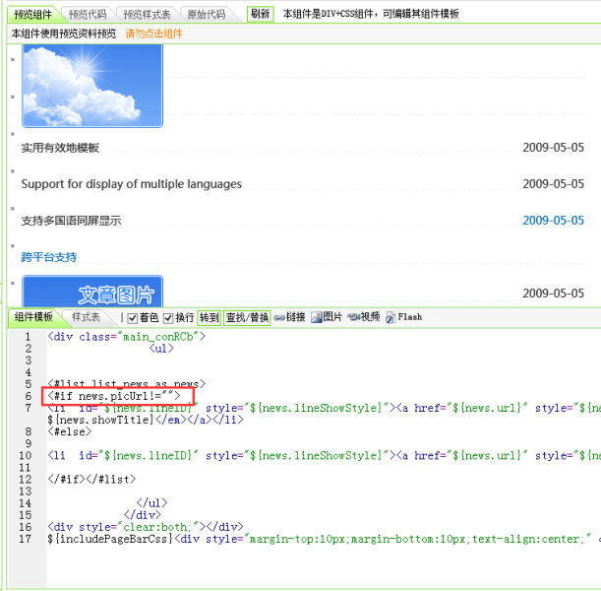Click the 请勿点击组件 orange link
Viewport: 601px width, 591px height.
(x=153, y=33)
